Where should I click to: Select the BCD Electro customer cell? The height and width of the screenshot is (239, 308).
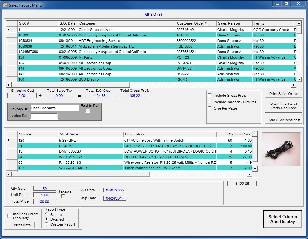(x=127, y=79)
